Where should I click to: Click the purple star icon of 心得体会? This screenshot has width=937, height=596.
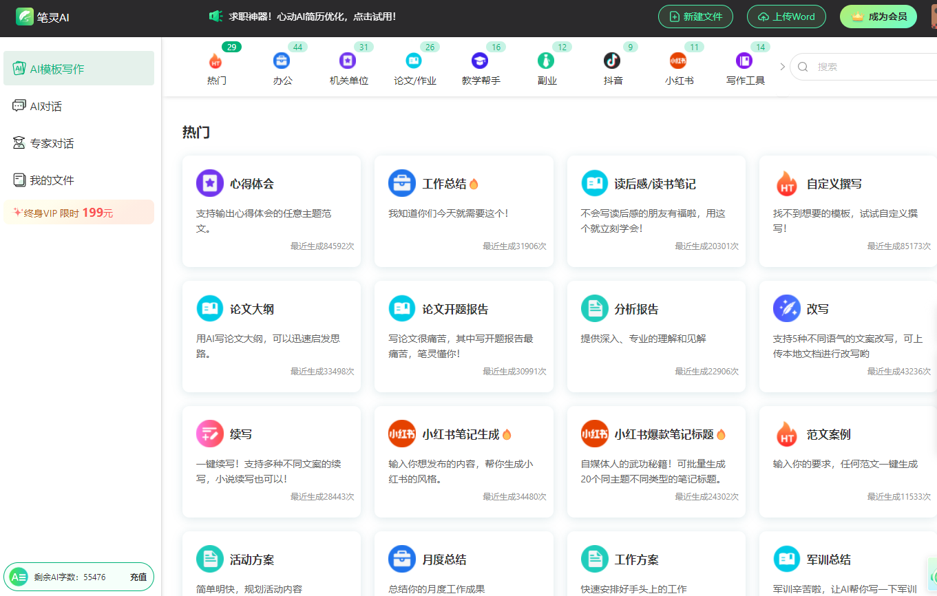click(209, 183)
